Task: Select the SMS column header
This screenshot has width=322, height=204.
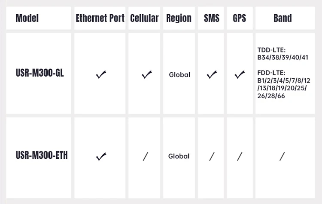Action: (x=212, y=18)
